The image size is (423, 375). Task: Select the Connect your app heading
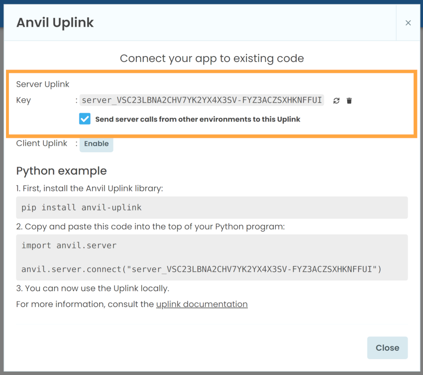click(211, 58)
